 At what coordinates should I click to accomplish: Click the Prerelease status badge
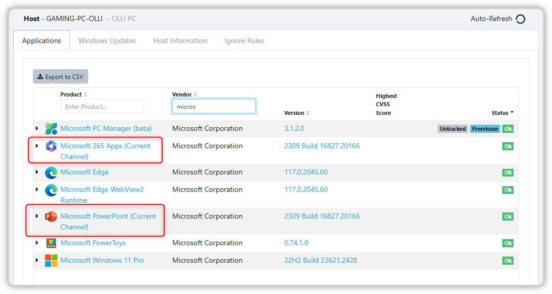485,129
